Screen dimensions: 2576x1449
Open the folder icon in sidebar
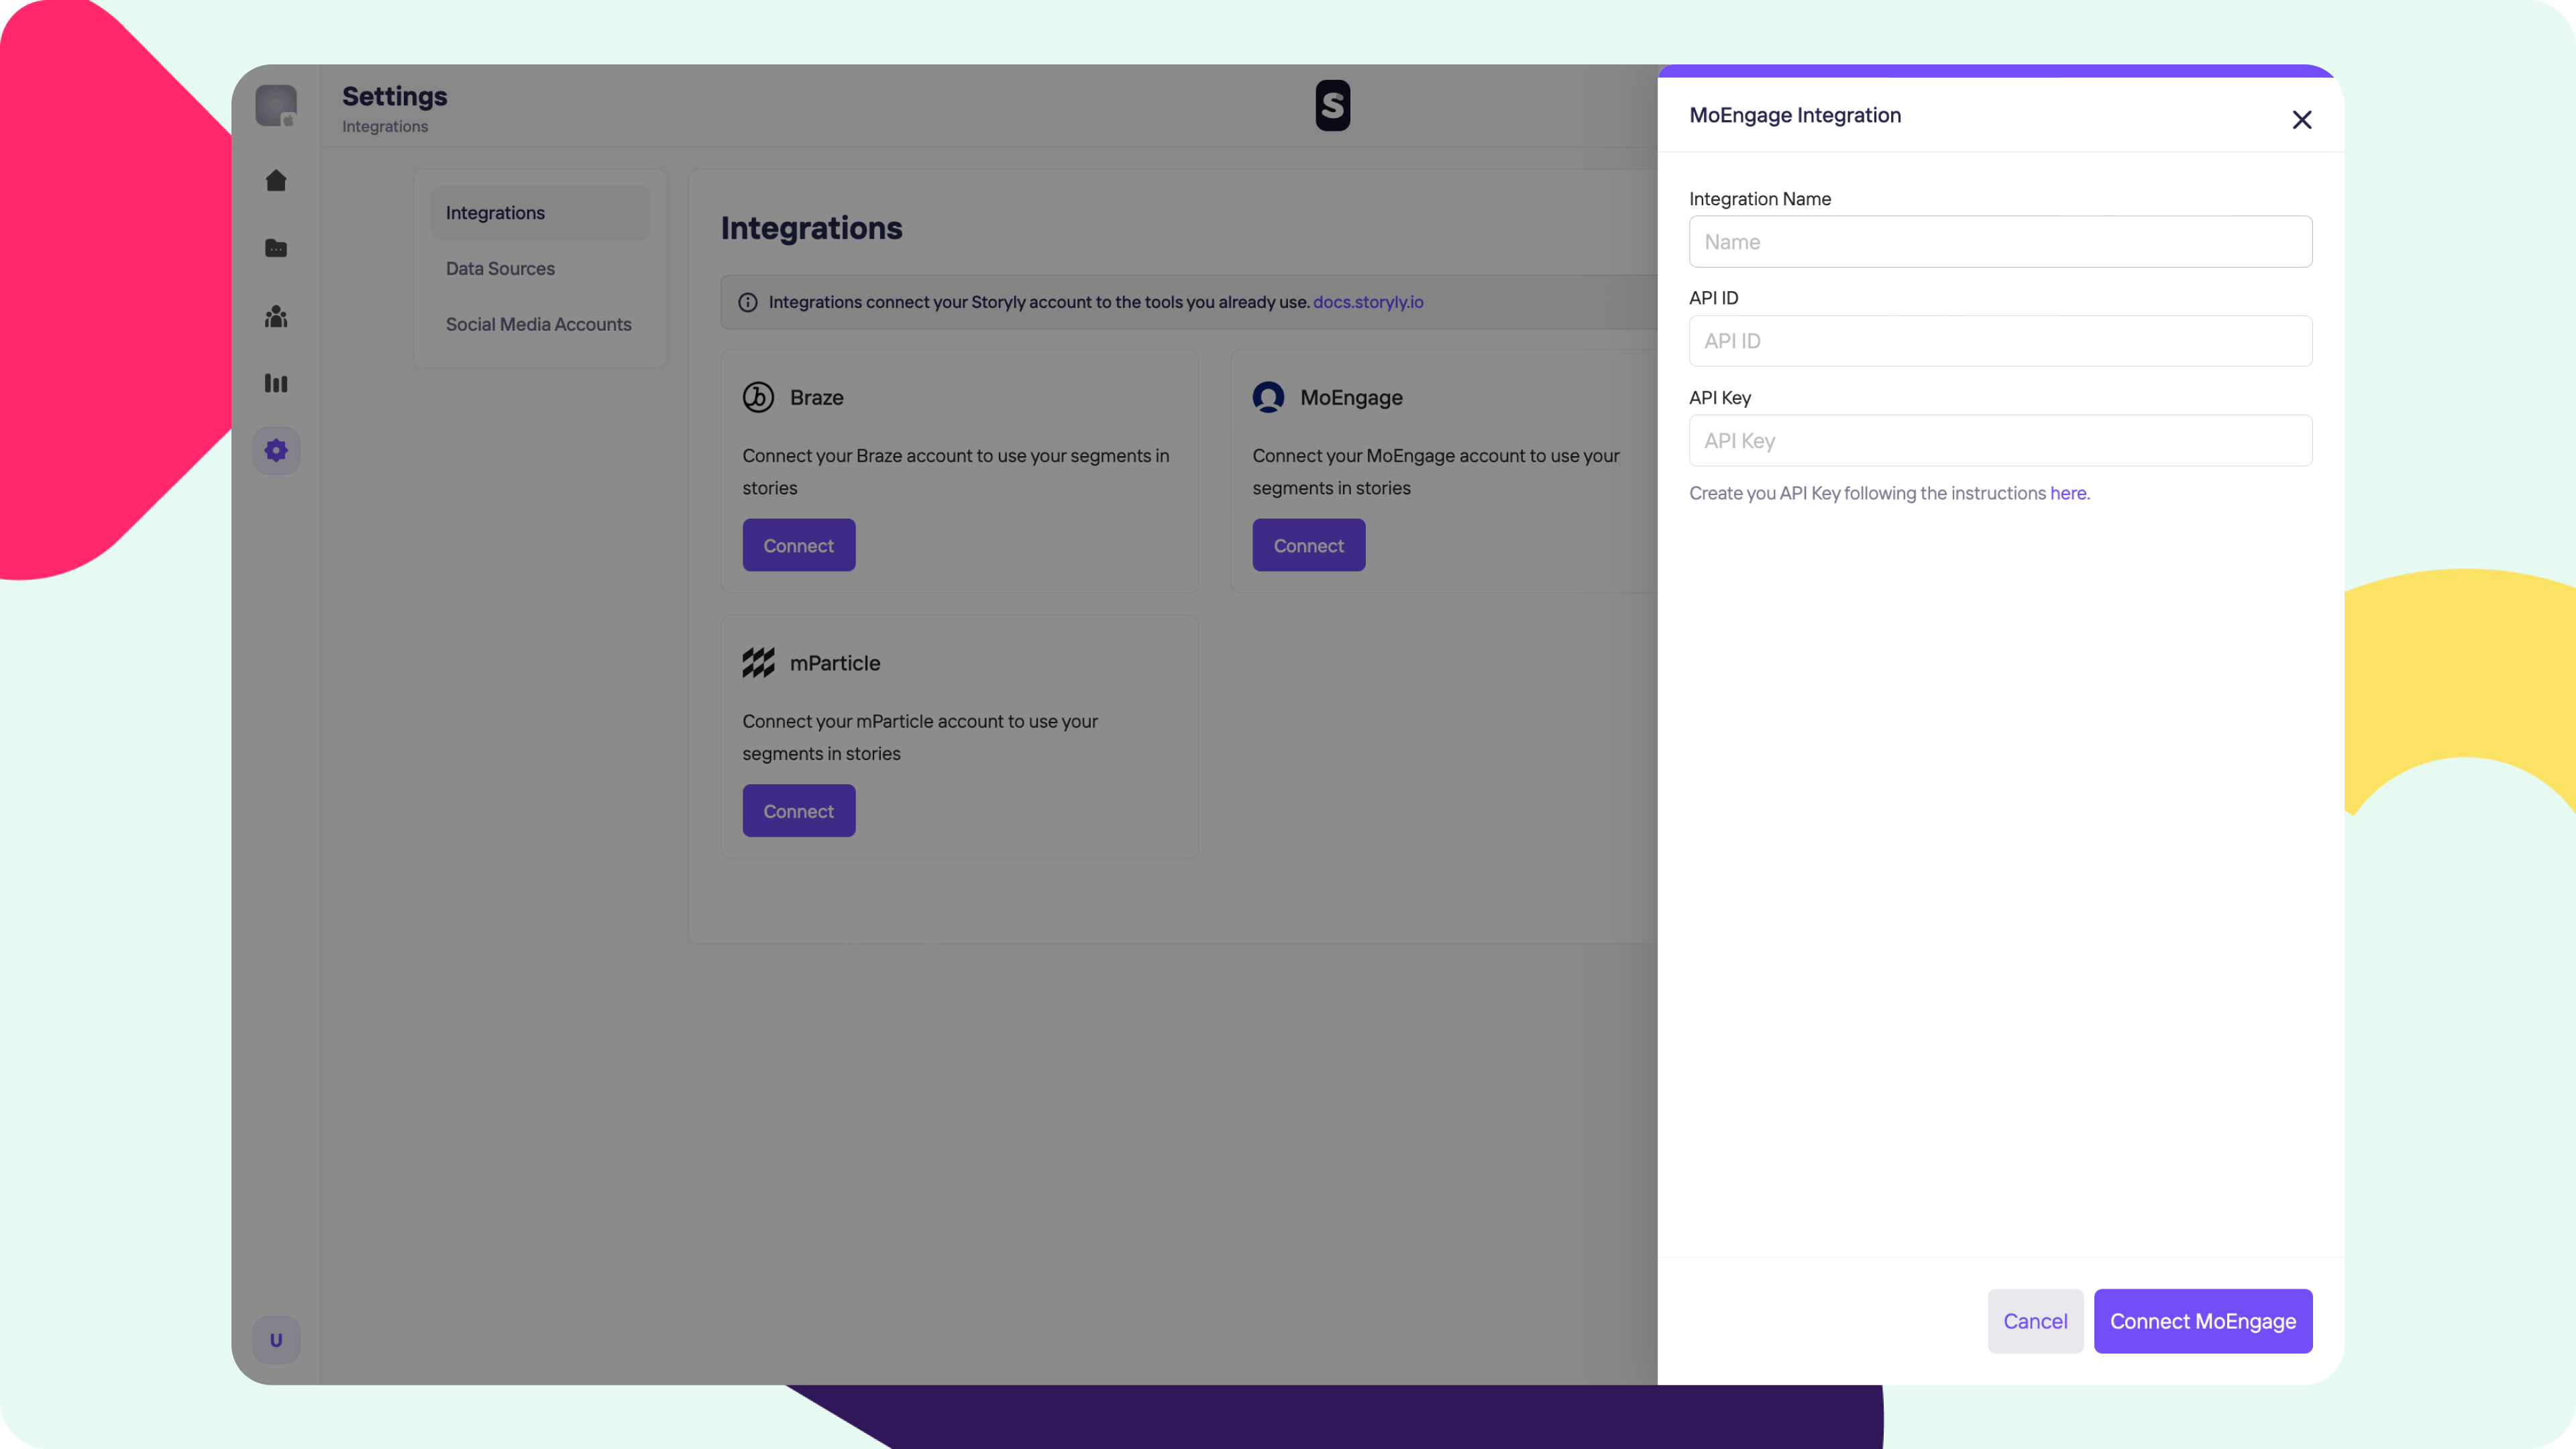click(x=276, y=248)
